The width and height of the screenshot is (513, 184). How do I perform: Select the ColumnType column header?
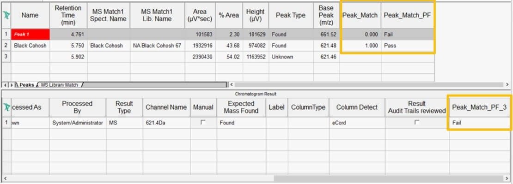point(308,107)
